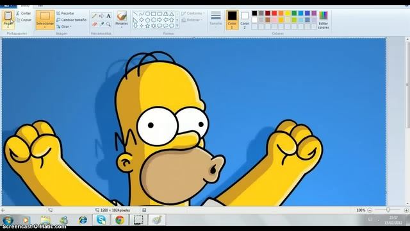Choose the Oval callout shape
This screenshot has height=231, width=410.
pos(165,26)
